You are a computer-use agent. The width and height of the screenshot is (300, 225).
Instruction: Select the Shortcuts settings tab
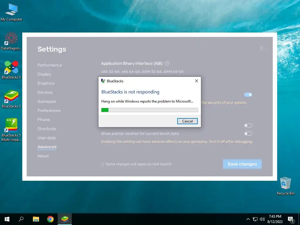point(47,129)
